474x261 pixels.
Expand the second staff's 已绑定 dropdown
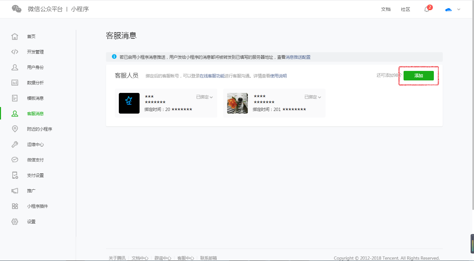(313, 97)
